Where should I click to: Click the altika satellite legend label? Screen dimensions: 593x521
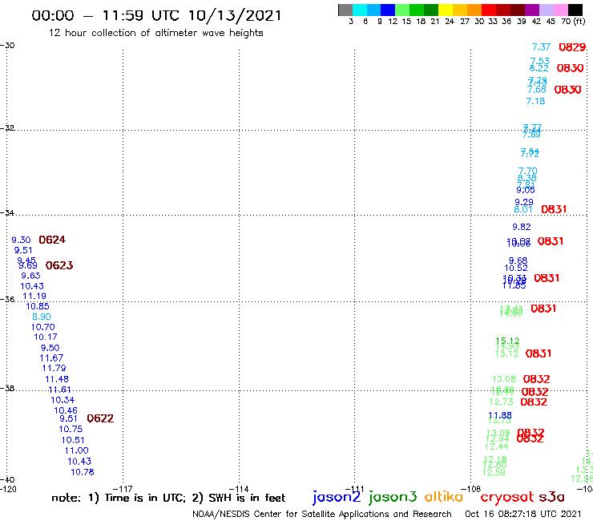[443, 497]
